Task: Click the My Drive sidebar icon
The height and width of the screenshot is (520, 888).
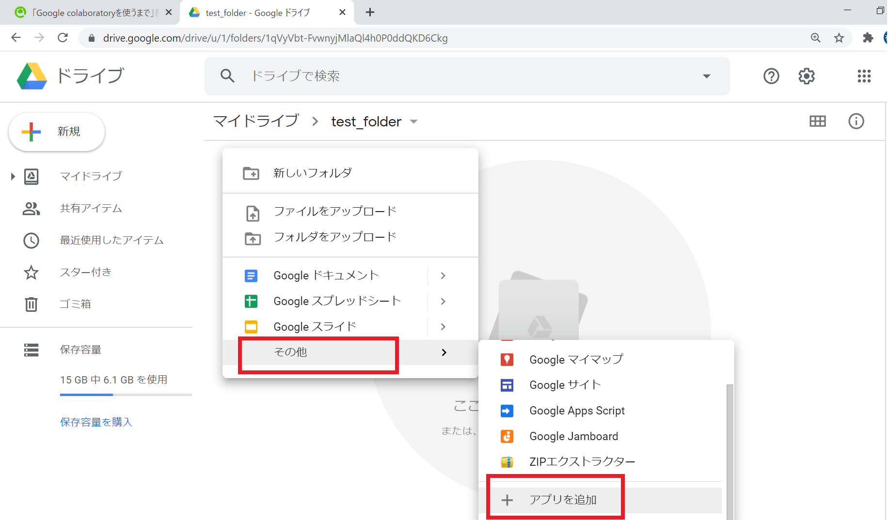Action: tap(32, 176)
